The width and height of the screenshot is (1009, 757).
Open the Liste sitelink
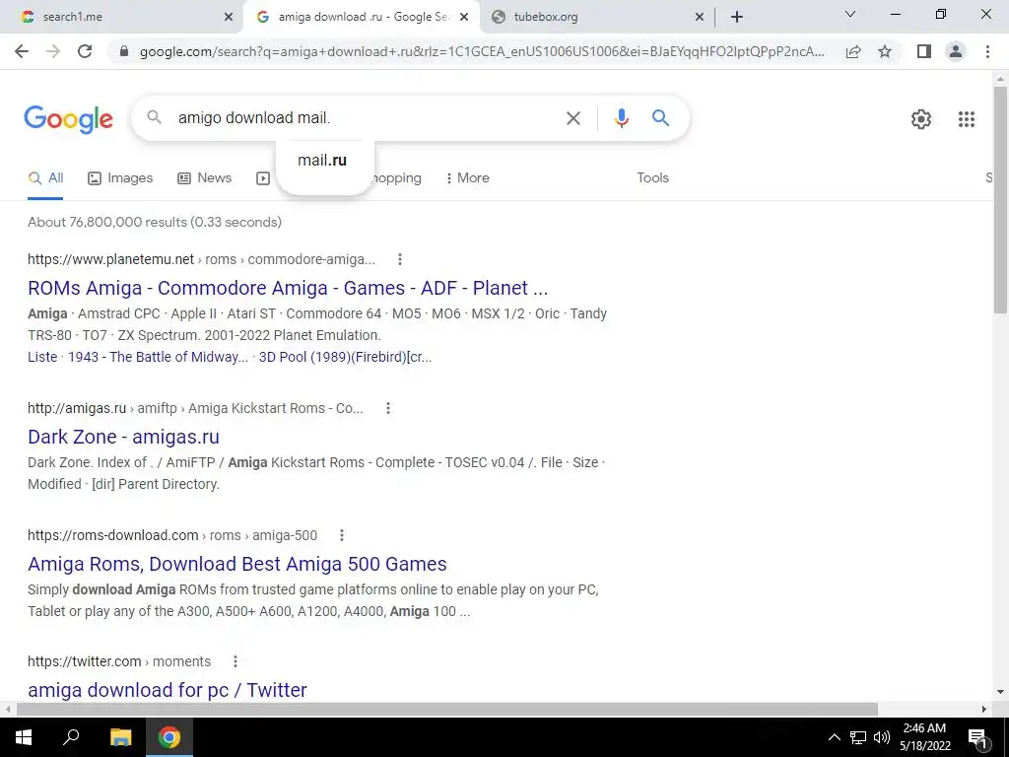click(x=42, y=357)
